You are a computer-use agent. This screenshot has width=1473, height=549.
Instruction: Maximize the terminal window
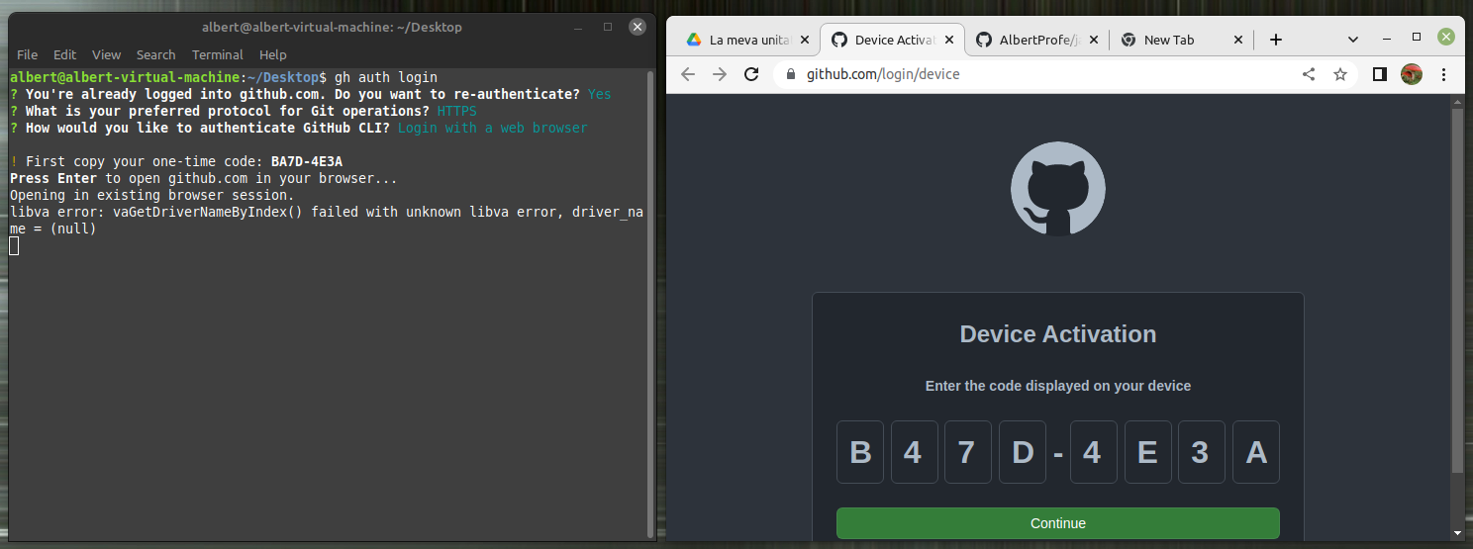(x=608, y=27)
